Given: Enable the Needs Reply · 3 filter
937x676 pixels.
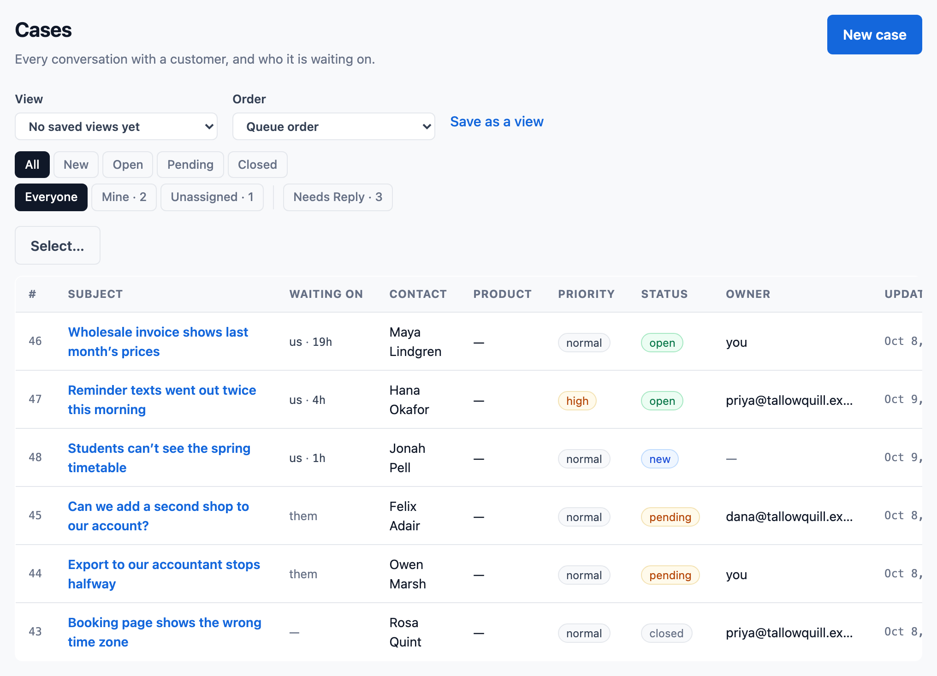Looking at the screenshot, I should coord(338,197).
